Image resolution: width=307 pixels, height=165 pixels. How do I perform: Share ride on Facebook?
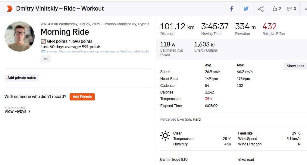coord(232,9)
